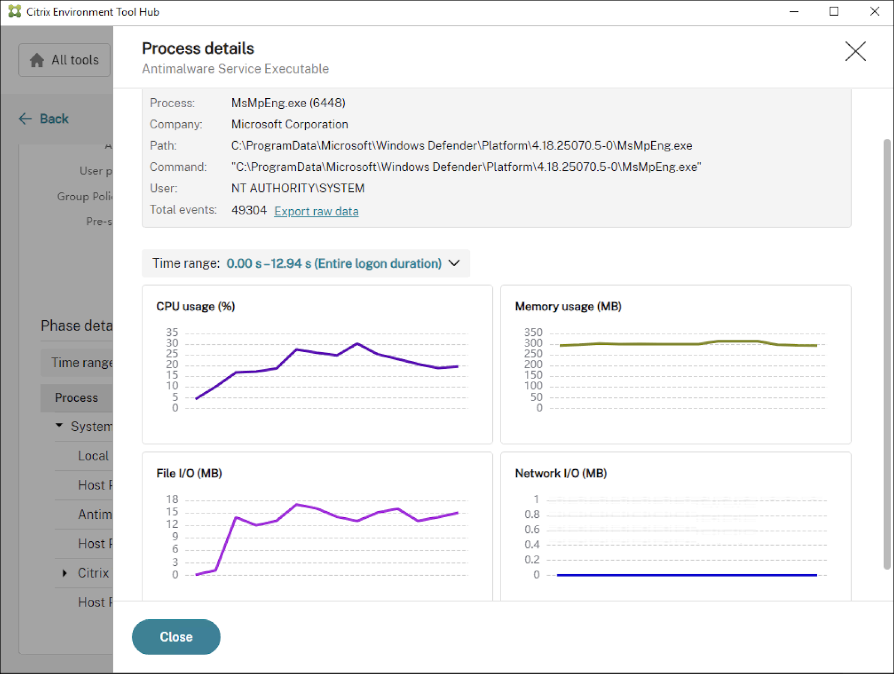
Task: Click the Network I/O blue line
Action: pos(686,575)
